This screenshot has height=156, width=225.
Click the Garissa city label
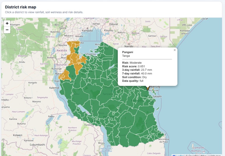(152, 36)
